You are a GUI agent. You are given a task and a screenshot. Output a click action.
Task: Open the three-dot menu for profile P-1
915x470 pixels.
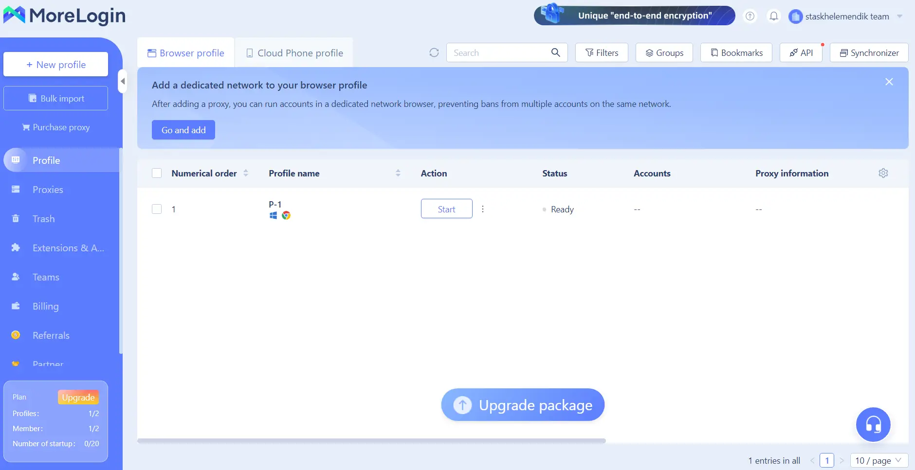click(483, 209)
